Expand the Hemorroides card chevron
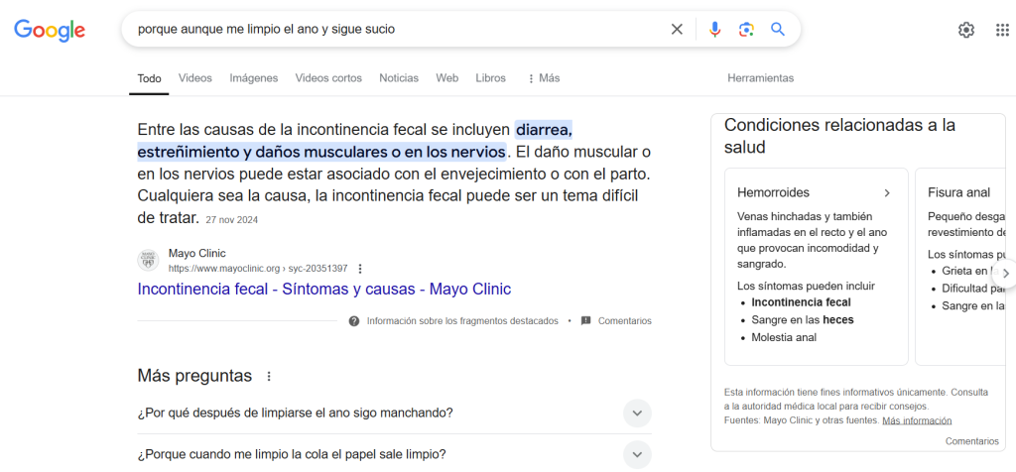The image size is (1016, 472). pos(887,192)
